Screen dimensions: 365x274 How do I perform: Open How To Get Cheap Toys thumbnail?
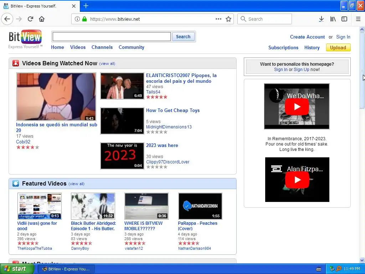pos(122,121)
